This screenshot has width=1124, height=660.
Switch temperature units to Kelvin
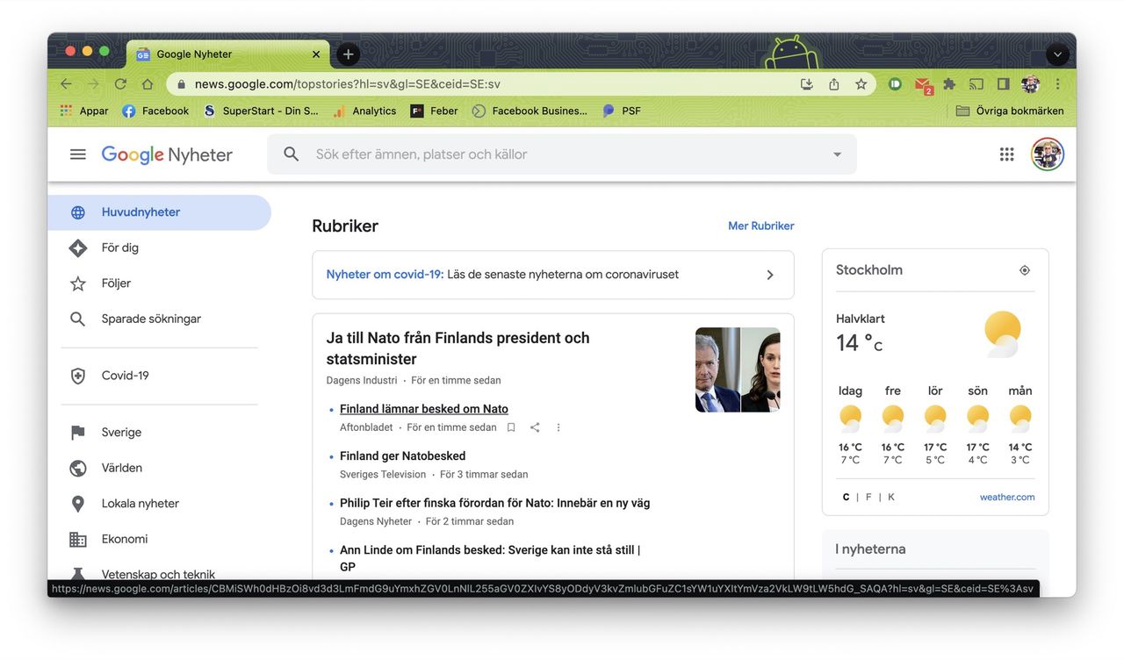890,496
